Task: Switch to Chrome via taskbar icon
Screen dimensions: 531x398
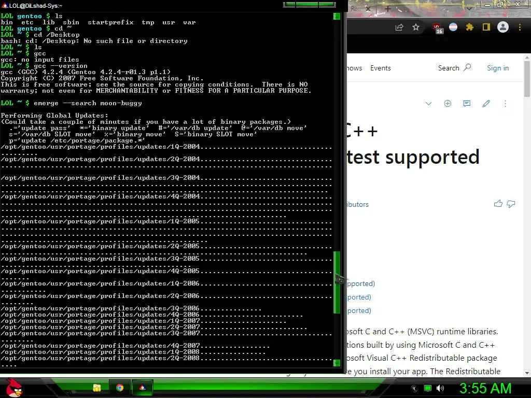Action: coord(120,388)
